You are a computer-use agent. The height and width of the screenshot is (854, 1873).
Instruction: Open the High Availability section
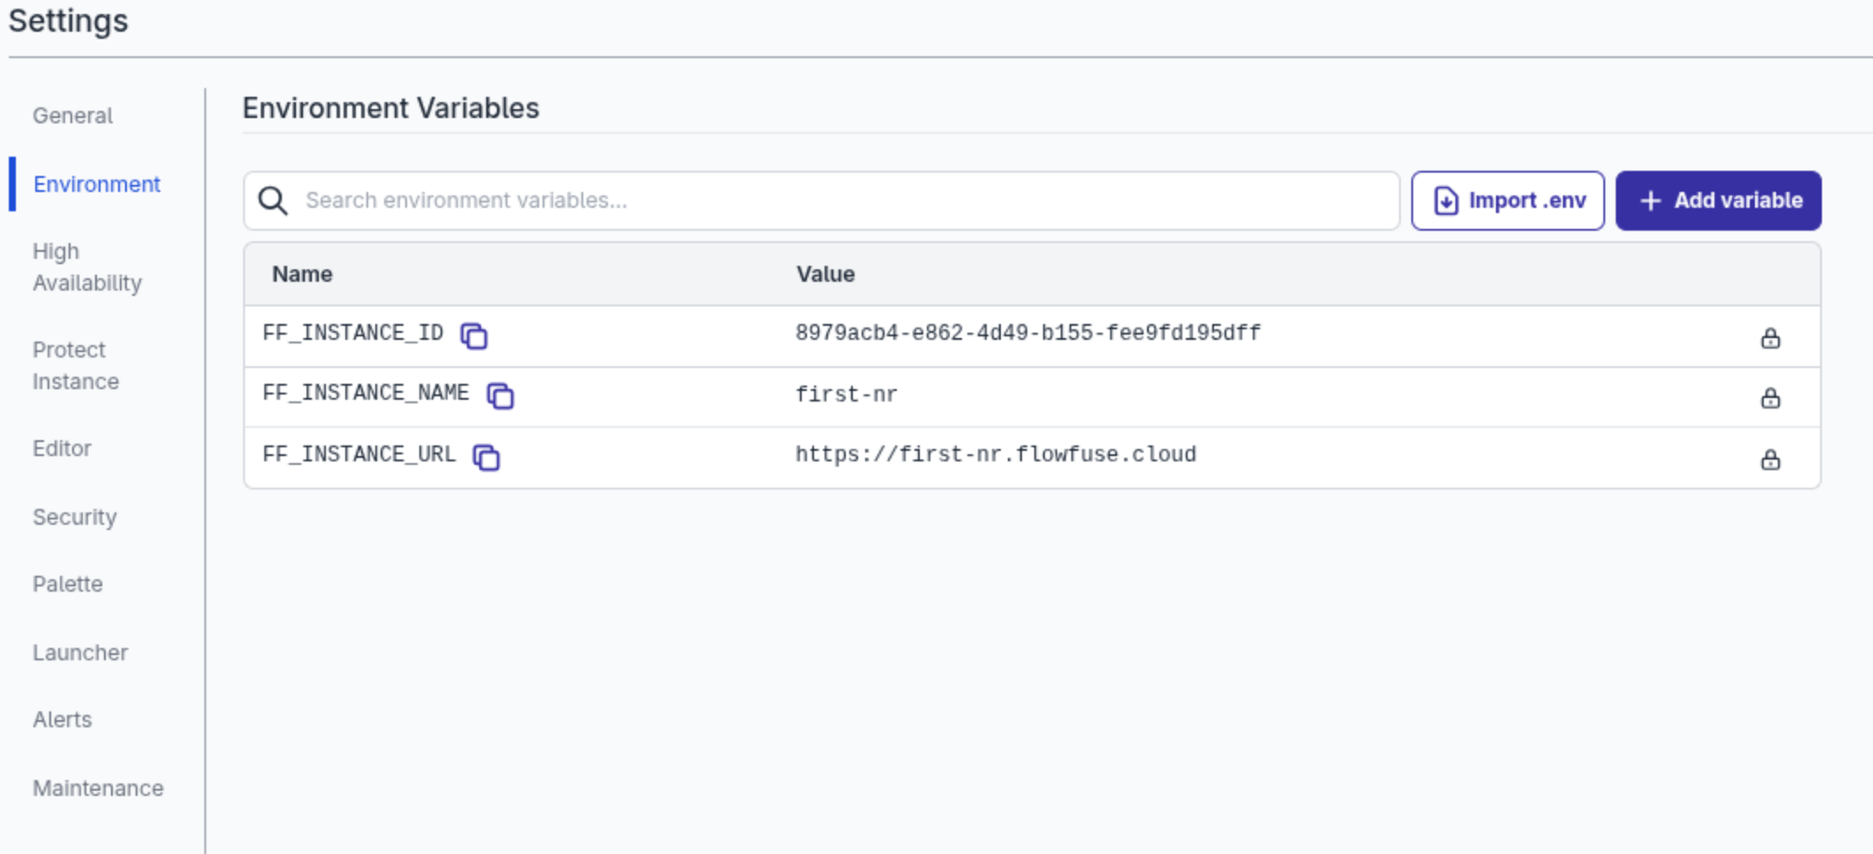point(87,266)
